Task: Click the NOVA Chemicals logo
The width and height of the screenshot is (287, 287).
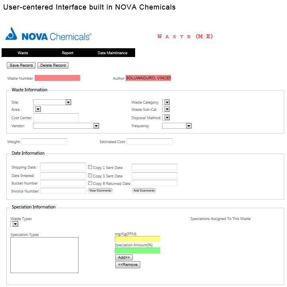Action: pyautogui.click(x=48, y=35)
